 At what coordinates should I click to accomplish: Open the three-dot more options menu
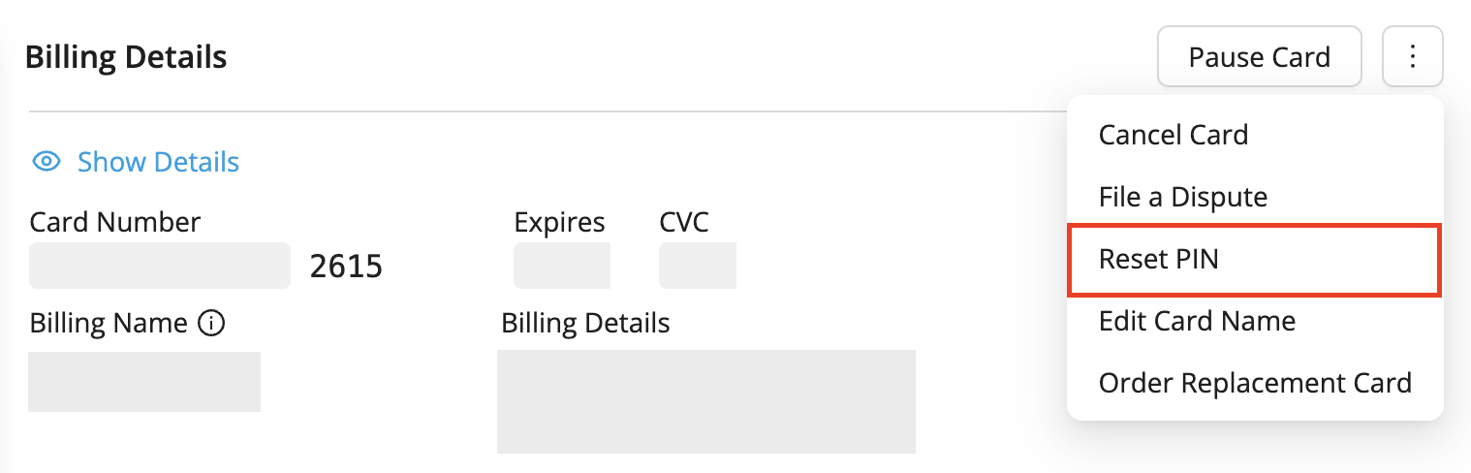pos(1413,57)
